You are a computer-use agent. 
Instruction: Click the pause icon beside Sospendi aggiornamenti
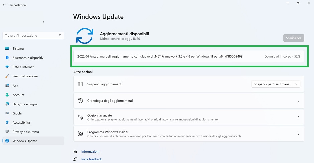(80, 84)
